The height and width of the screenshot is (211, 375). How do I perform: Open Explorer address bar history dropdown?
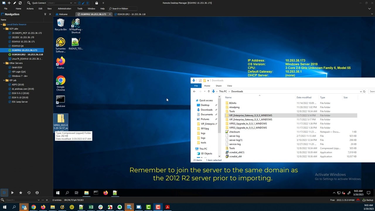coord(361,91)
